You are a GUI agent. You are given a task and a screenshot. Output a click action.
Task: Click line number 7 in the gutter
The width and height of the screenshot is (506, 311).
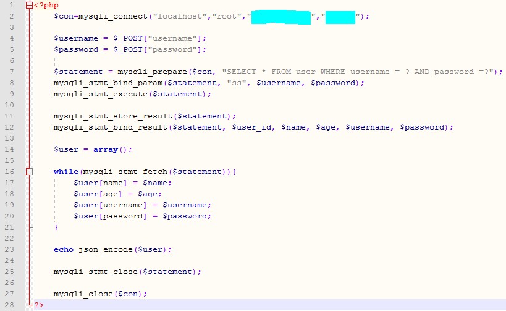point(12,72)
